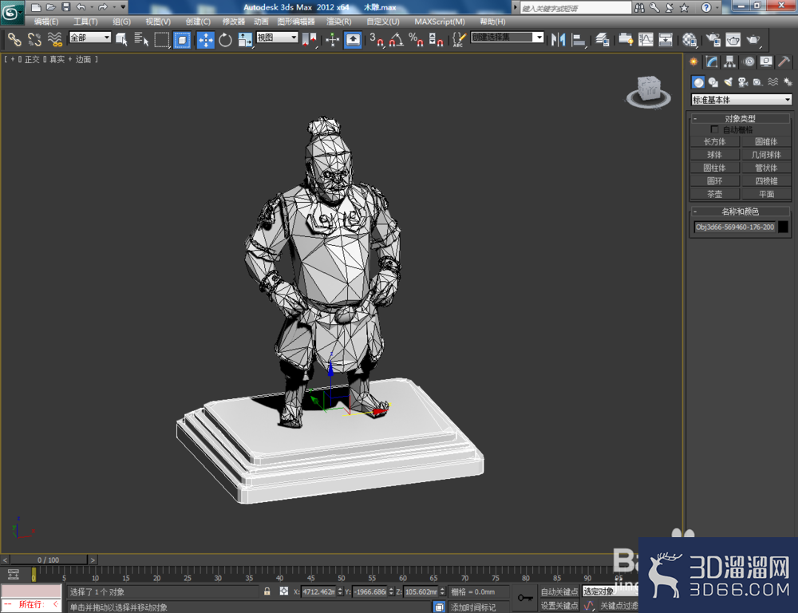Open the 编辑(E) menu
The image size is (798, 613).
point(45,22)
